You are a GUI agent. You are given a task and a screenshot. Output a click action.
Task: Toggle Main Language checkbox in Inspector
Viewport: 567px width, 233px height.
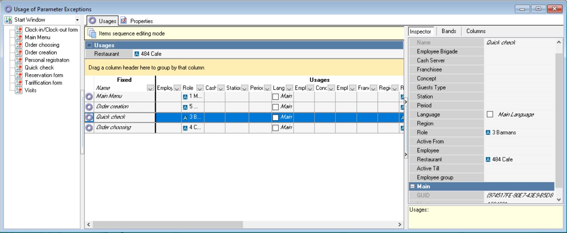coord(490,114)
